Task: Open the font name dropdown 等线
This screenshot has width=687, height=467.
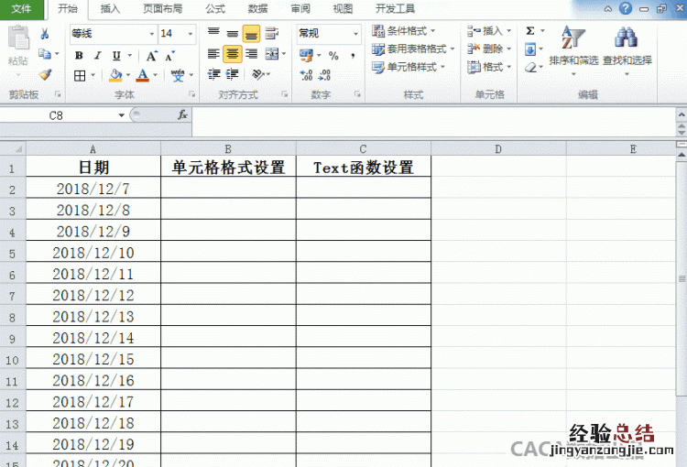Action: tap(151, 34)
